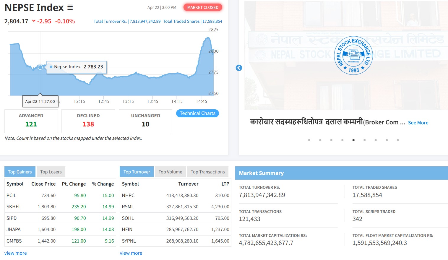Click the previous slide arrow on carousel
Screen dimensions: 448x260
(x=239, y=68)
